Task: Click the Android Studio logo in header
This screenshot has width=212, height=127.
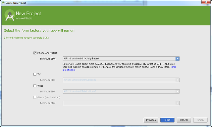Action: tap(10, 15)
